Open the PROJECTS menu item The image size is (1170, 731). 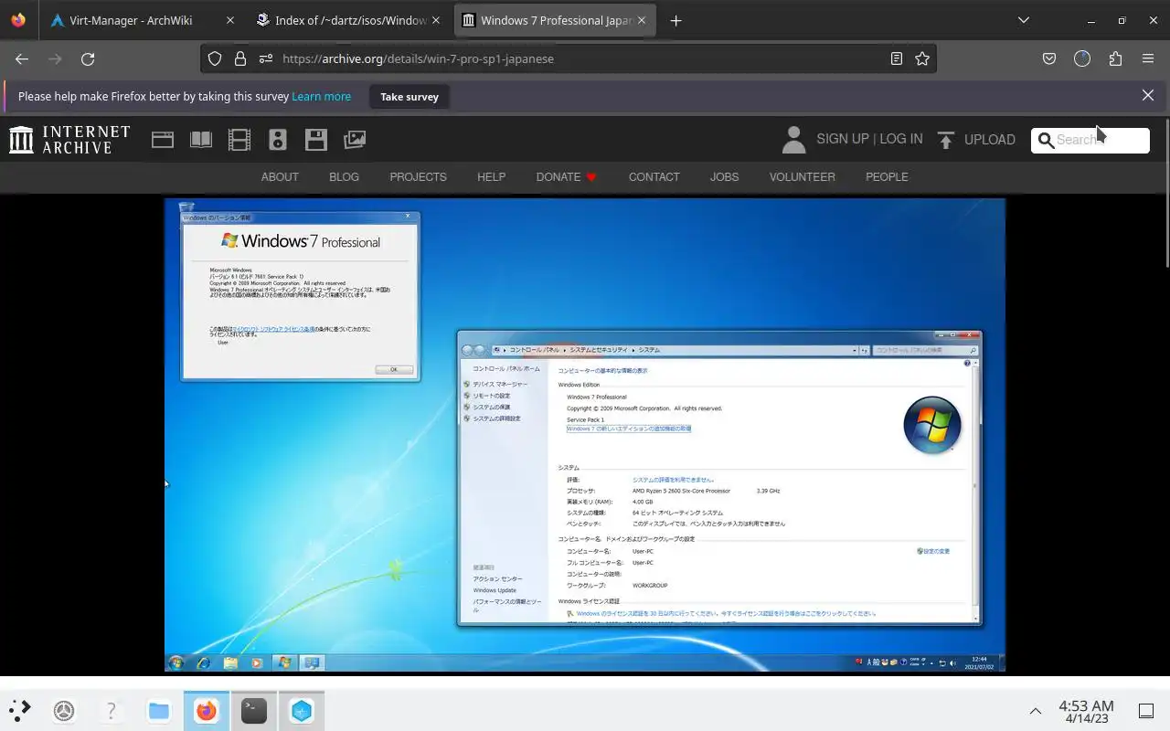418,176
